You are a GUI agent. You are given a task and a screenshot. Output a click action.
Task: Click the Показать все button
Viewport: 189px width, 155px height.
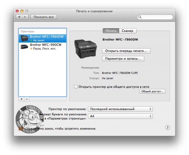pos(44,17)
